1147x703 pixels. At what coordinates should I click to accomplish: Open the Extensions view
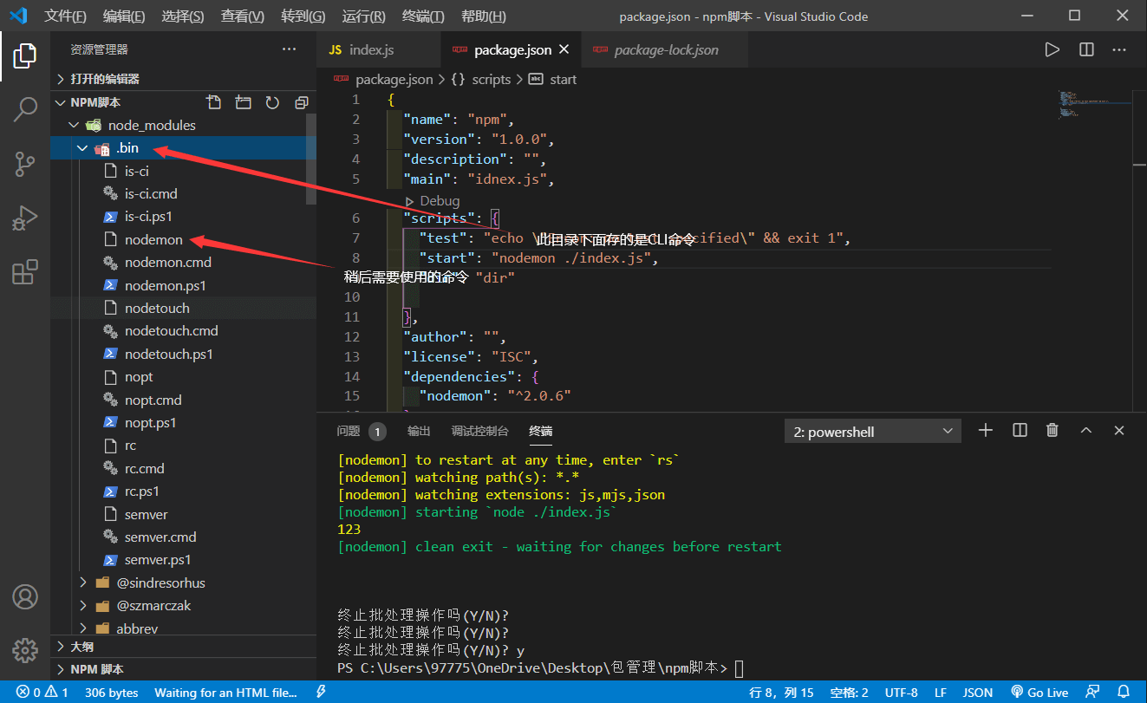(x=25, y=271)
